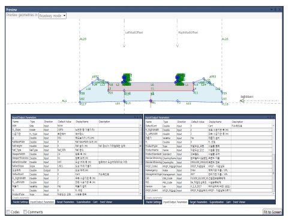Select the BallastSlope parameter row

click(x=76, y=166)
